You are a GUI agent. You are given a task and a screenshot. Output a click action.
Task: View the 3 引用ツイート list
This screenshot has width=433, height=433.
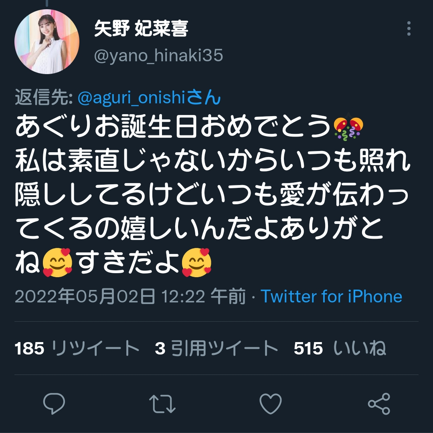(x=216, y=348)
